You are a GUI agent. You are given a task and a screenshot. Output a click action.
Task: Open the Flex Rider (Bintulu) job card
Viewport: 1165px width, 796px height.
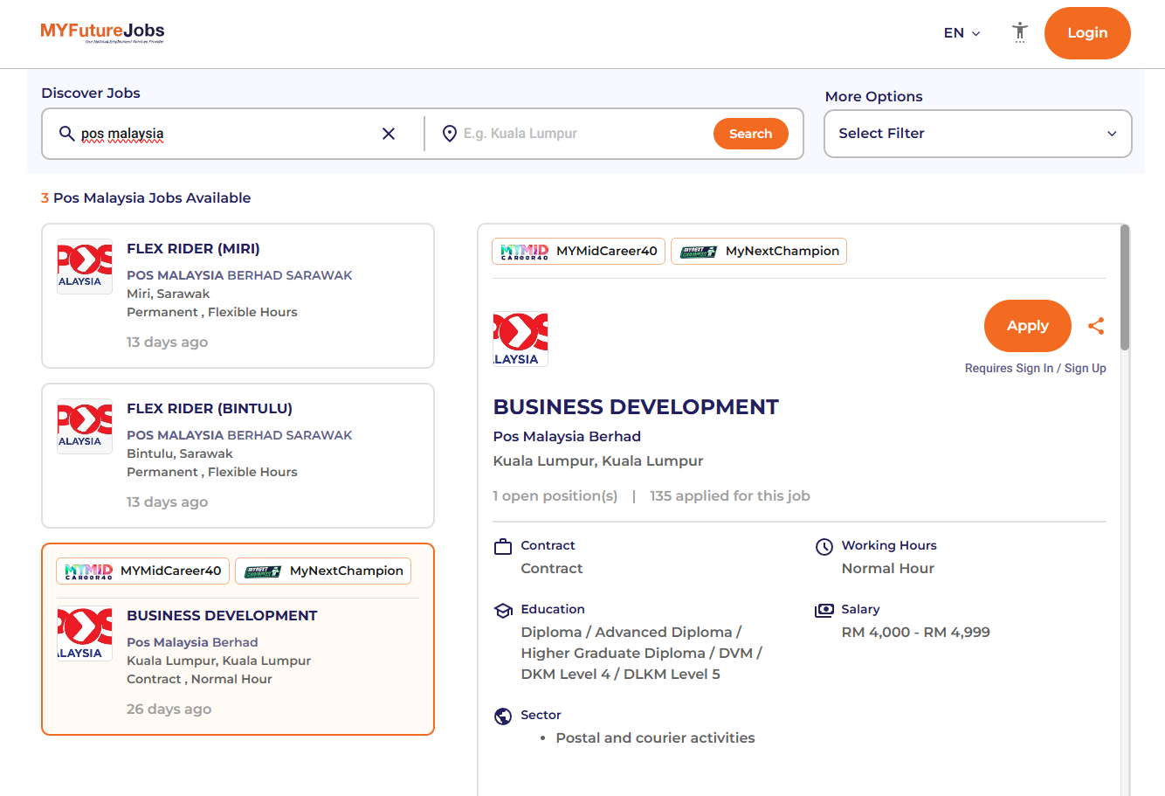tap(238, 455)
